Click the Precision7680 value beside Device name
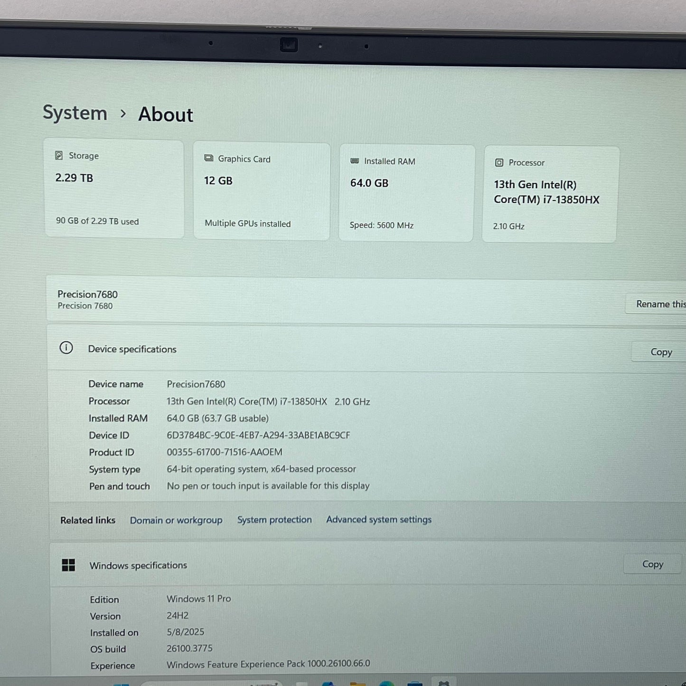This screenshot has width=686, height=686. click(196, 384)
